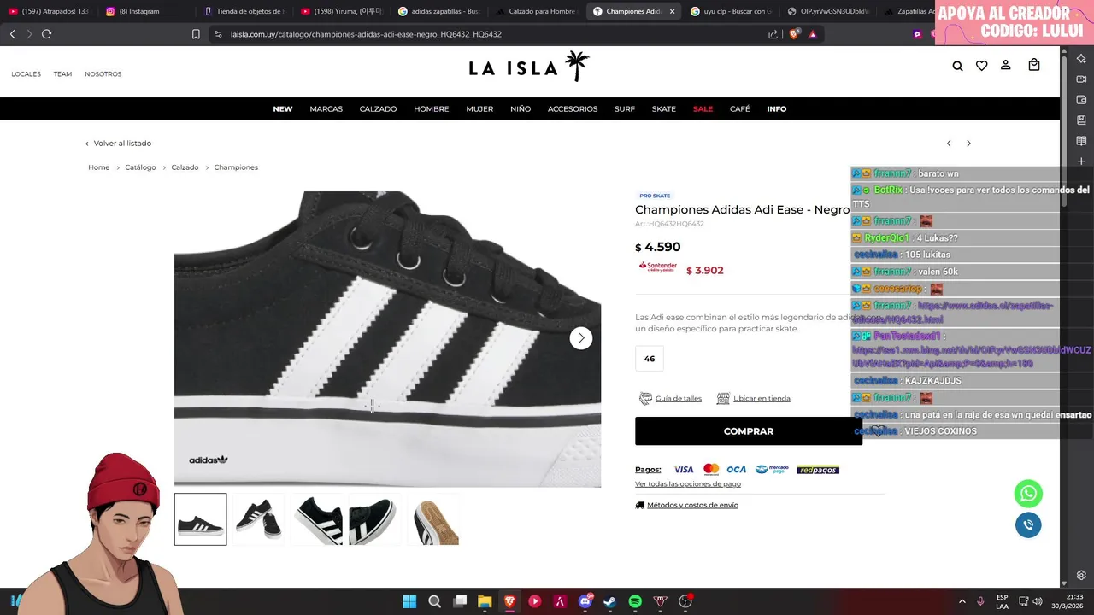Open the wishlist heart icon
Viewport: 1094px width, 615px height.
[981, 66]
